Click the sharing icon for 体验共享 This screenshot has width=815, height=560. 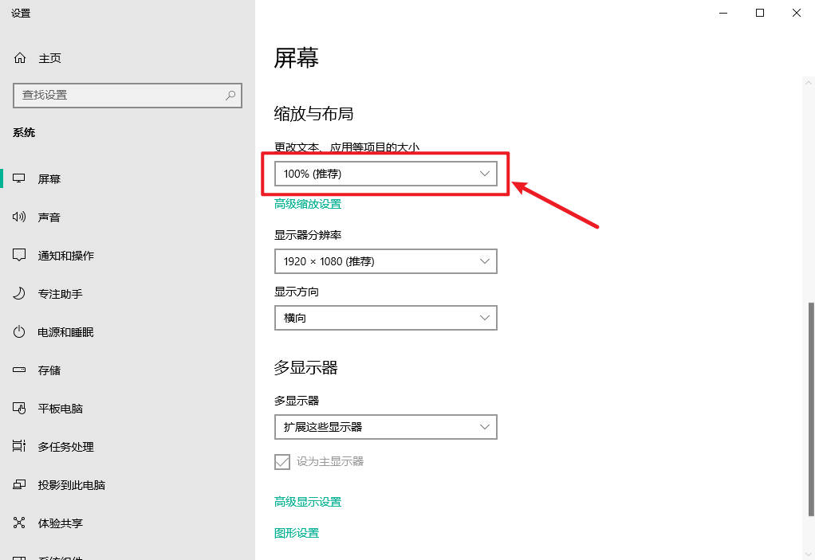(19, 523)
